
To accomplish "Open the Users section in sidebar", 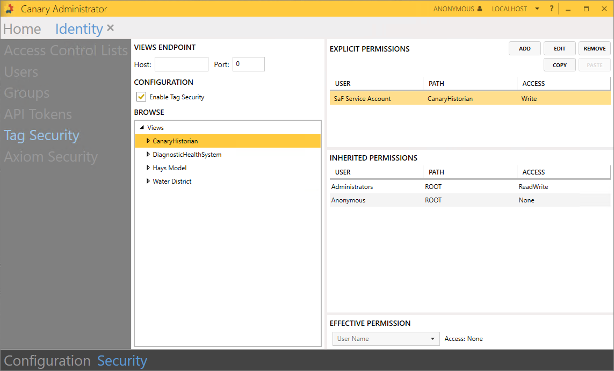I will click(21, 72).
